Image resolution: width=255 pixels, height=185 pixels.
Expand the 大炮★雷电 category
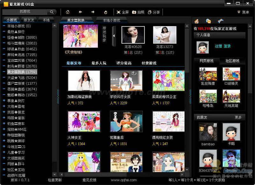point(4,106)
